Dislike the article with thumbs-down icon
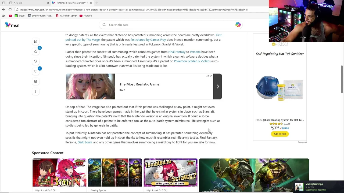 pos(35,61)
